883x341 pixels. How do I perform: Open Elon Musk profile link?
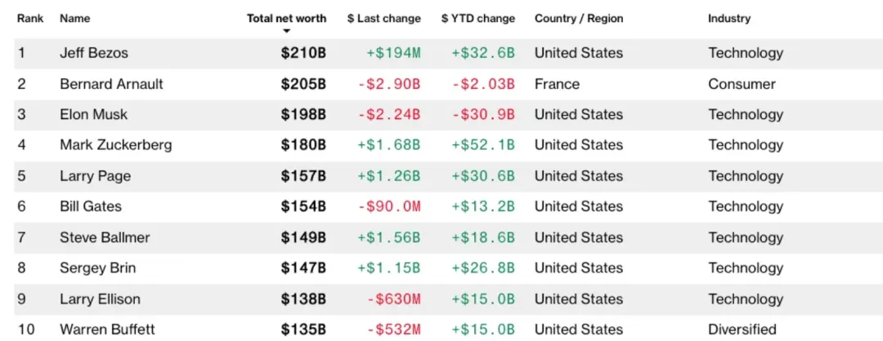(93, 114)
